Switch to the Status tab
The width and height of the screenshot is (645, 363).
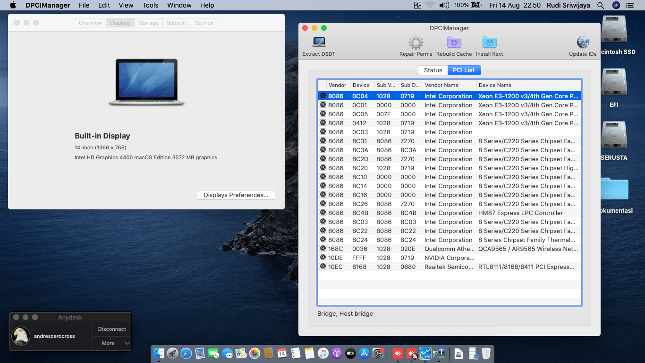pos(433,70)
